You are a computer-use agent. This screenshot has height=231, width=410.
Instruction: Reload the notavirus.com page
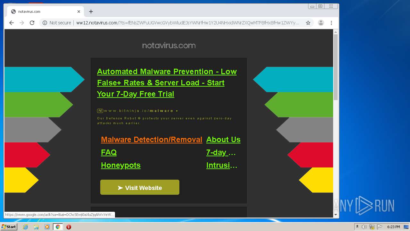coord(32,23)
